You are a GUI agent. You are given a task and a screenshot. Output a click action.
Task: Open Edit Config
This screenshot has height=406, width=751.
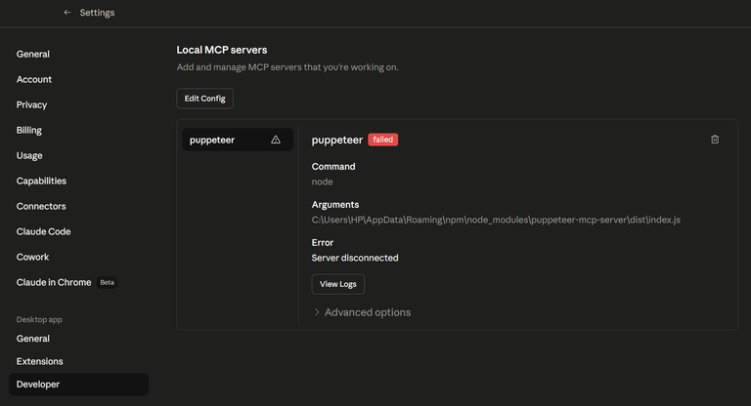point(205,99)
